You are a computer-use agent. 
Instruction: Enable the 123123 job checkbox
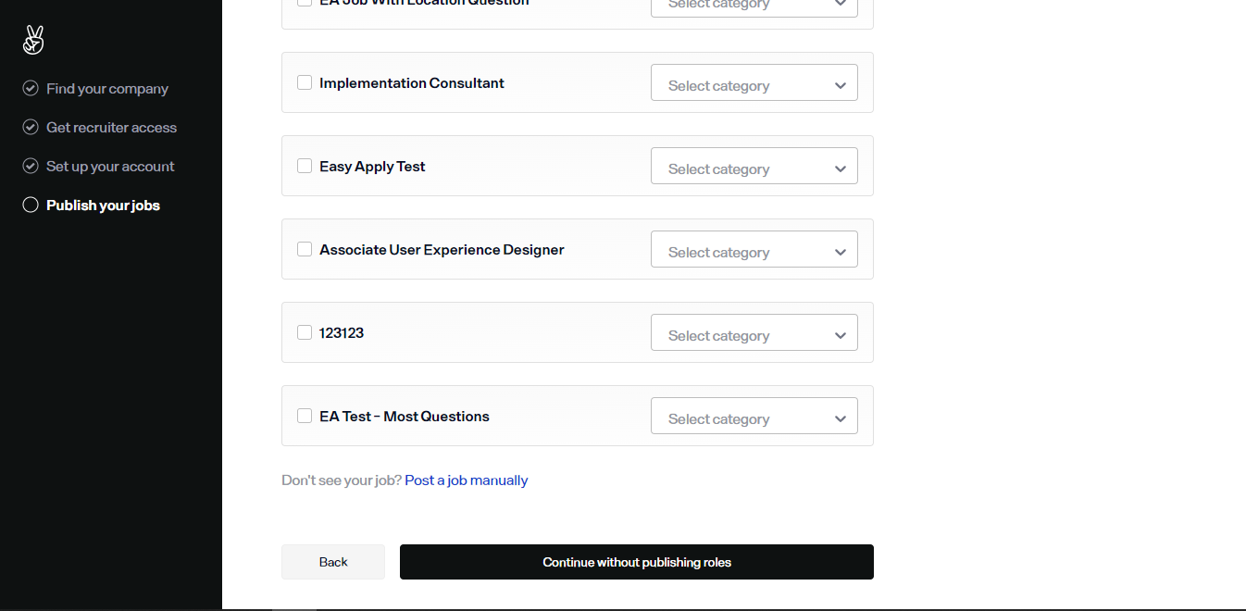[305, 332]
